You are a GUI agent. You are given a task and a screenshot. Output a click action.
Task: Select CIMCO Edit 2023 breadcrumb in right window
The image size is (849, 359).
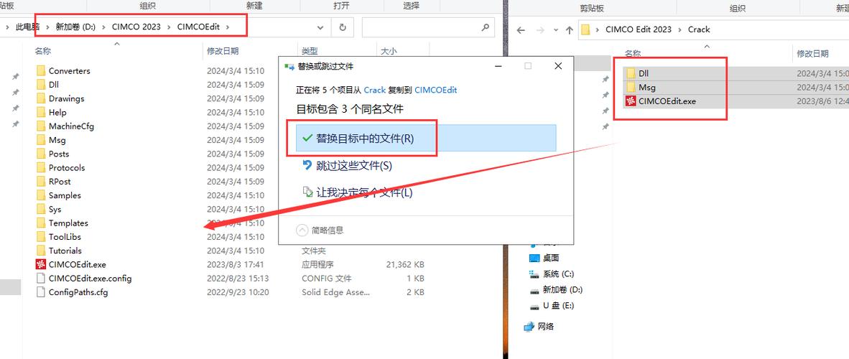click(639, 29)
